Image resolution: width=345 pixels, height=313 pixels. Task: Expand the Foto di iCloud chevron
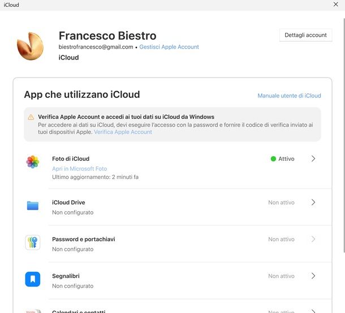[313, 158]
